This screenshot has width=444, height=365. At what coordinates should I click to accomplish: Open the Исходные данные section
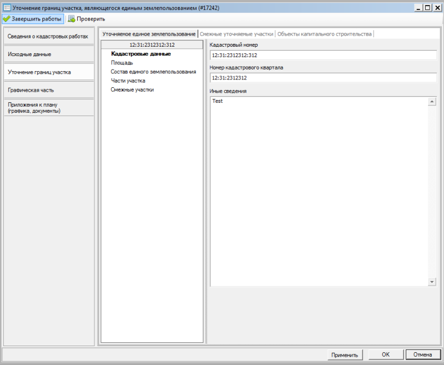(x=48, y=54)
